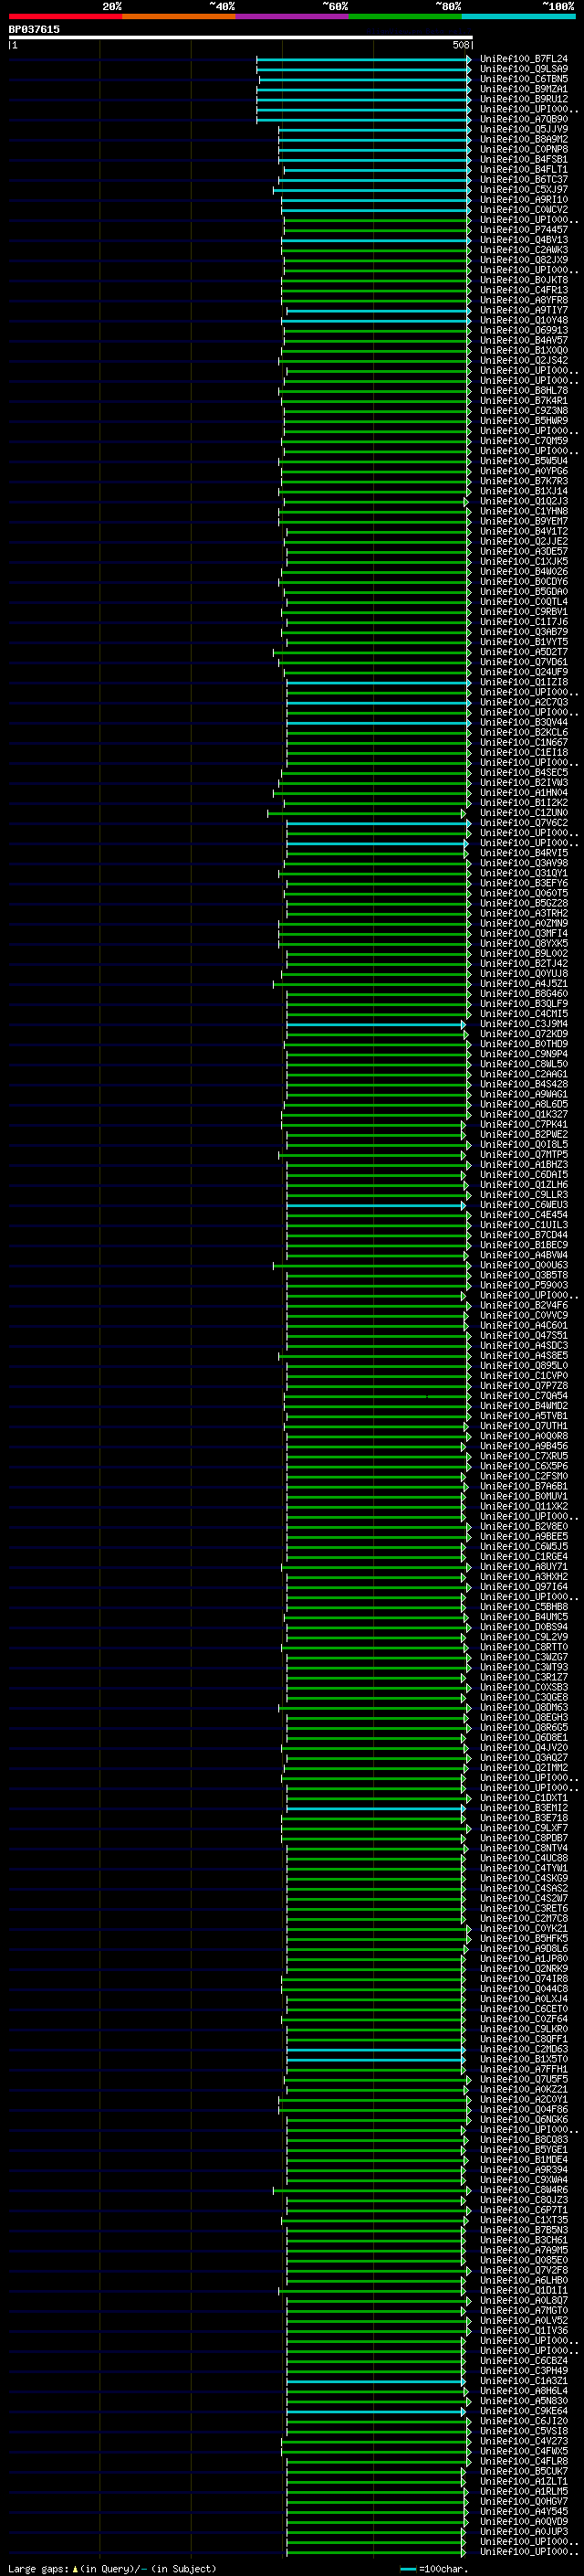Screen dimensions: 584x2576
Task: Select hit label UniRef100_Q1K327
Action: pyautogui.click(x=524, y=1115)
